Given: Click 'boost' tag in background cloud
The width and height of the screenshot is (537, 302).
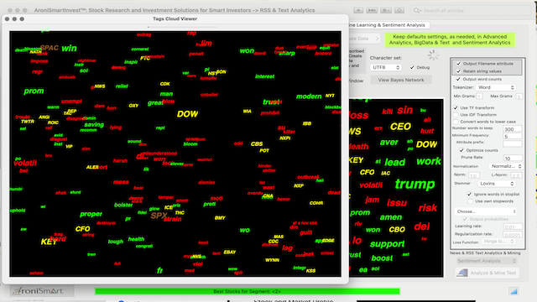Looking at the screenshot, I should (x=382, y=258).
